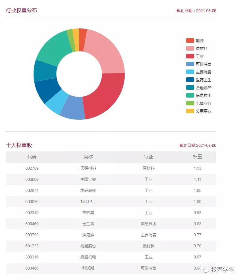Click stock name 天赐材料
Screen dimensions: 242x280
click(88, 168)
